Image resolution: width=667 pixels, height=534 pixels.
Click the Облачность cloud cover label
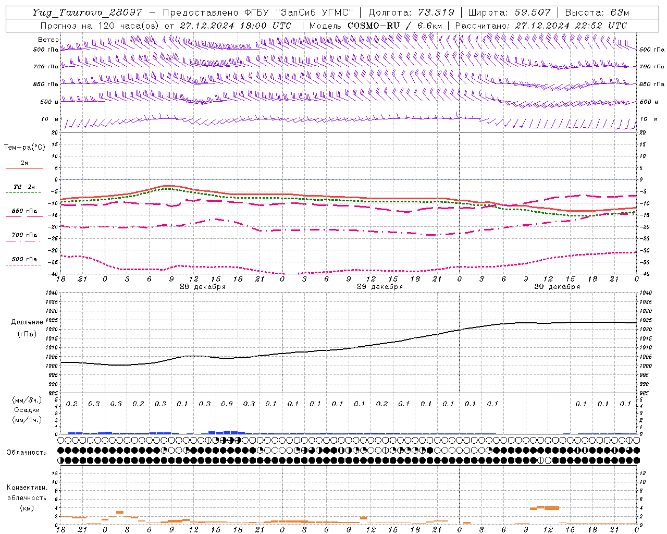point(27,453)
